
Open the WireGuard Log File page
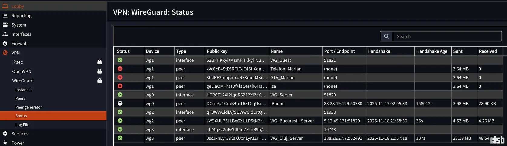pos(22,125)
